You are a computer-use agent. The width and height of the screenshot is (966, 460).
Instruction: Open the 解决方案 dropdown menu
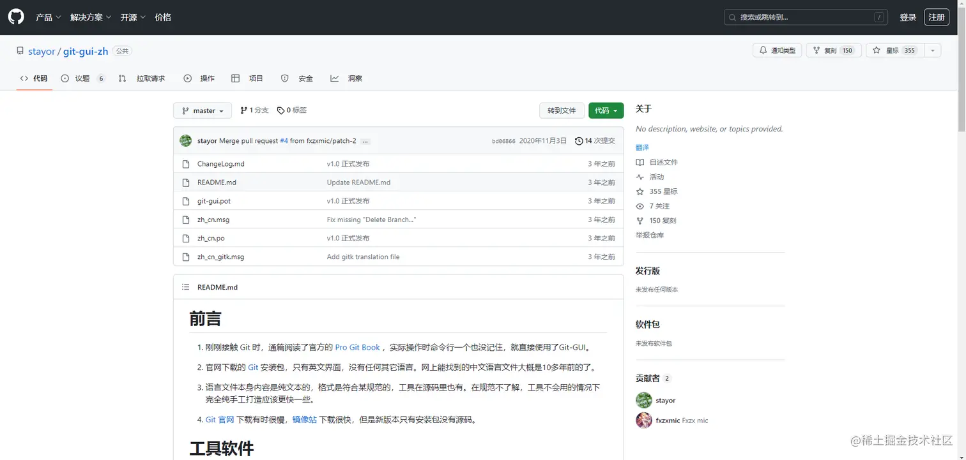[91, 17]
